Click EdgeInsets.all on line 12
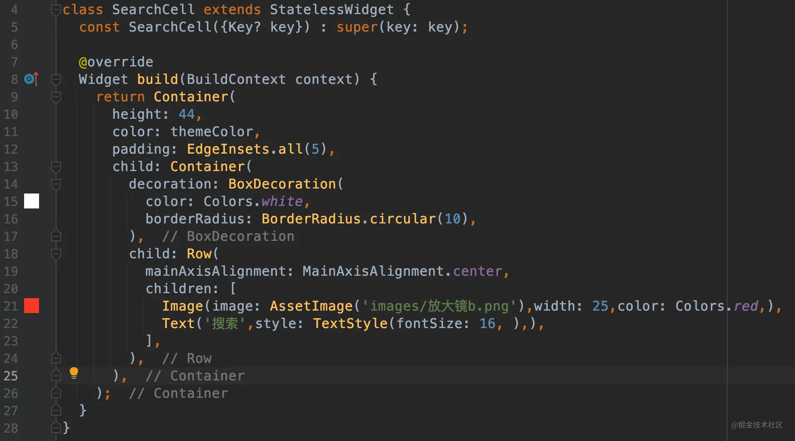This screenshot has width=795, height=441. 245,149
